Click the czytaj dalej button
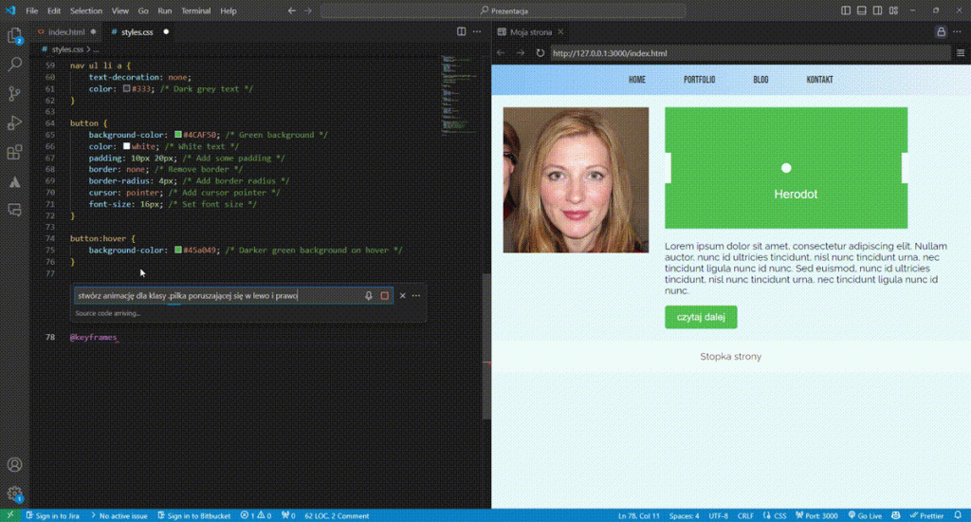This screenshot has width=971, height=522. click(x=701, y=317)
